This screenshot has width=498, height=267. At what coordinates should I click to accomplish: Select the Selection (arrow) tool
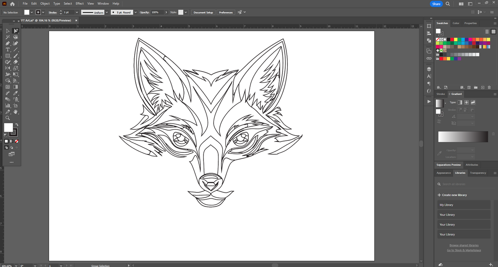click(7, 31)
